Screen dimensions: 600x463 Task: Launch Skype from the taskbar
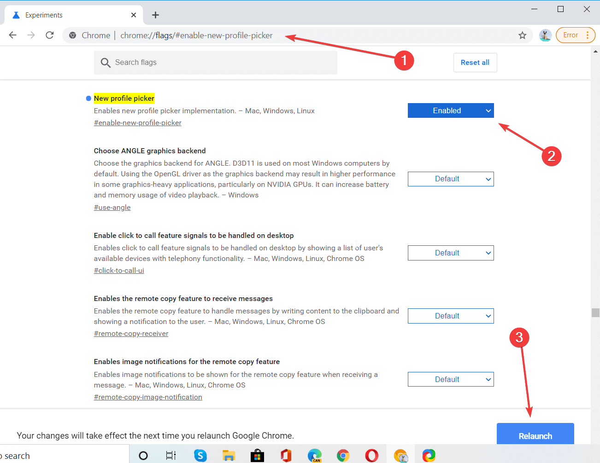[200, 455]
